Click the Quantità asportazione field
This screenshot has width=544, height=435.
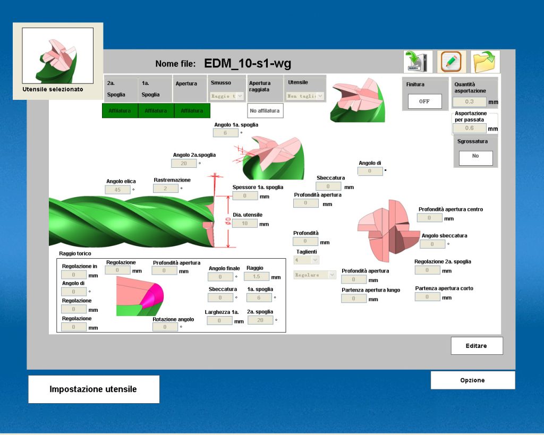point(470,101)
